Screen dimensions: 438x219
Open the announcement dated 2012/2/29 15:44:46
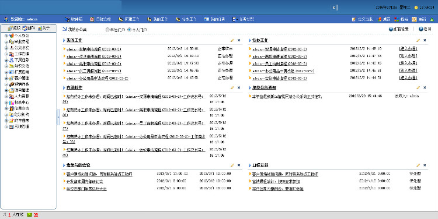click(287, 97)
